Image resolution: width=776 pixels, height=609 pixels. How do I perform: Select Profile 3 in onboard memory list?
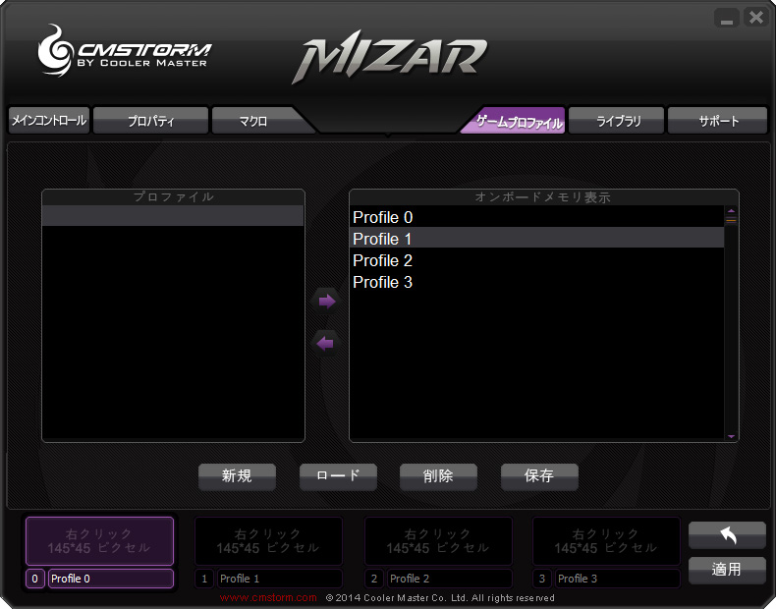tap(536, 282)
